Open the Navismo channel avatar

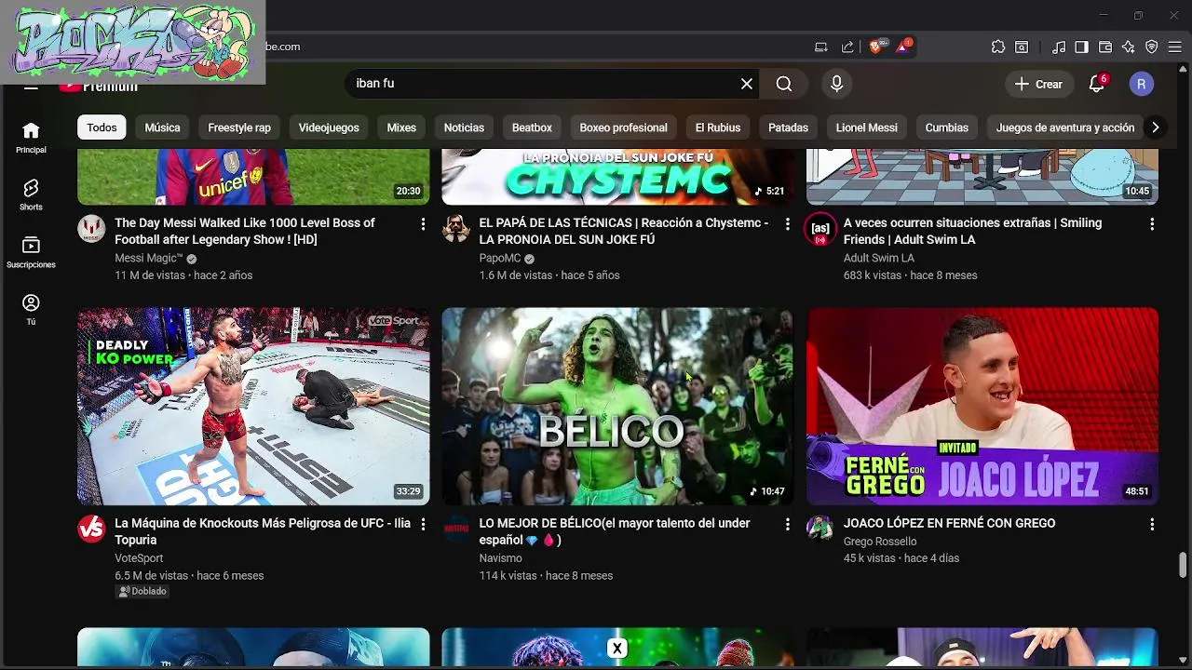point(455,529)
